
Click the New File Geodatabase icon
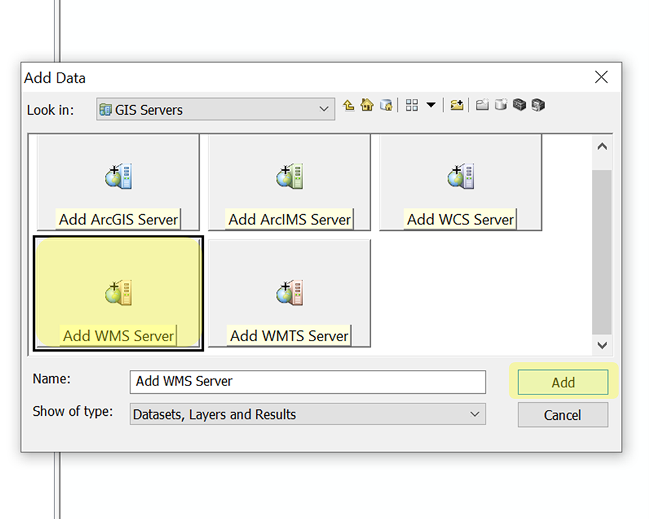(x=500, y=105)
